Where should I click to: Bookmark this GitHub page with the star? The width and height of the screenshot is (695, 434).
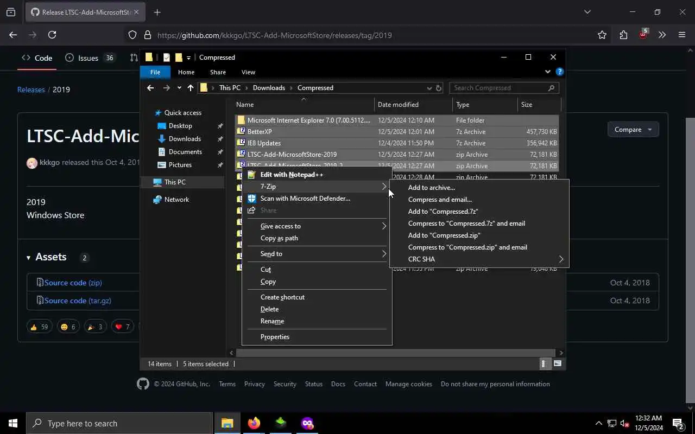tap(602, 35)
